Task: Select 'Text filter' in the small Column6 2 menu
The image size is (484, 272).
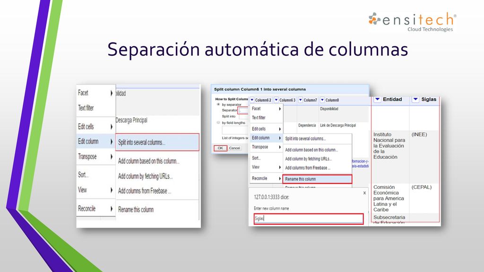Action: 267,118
